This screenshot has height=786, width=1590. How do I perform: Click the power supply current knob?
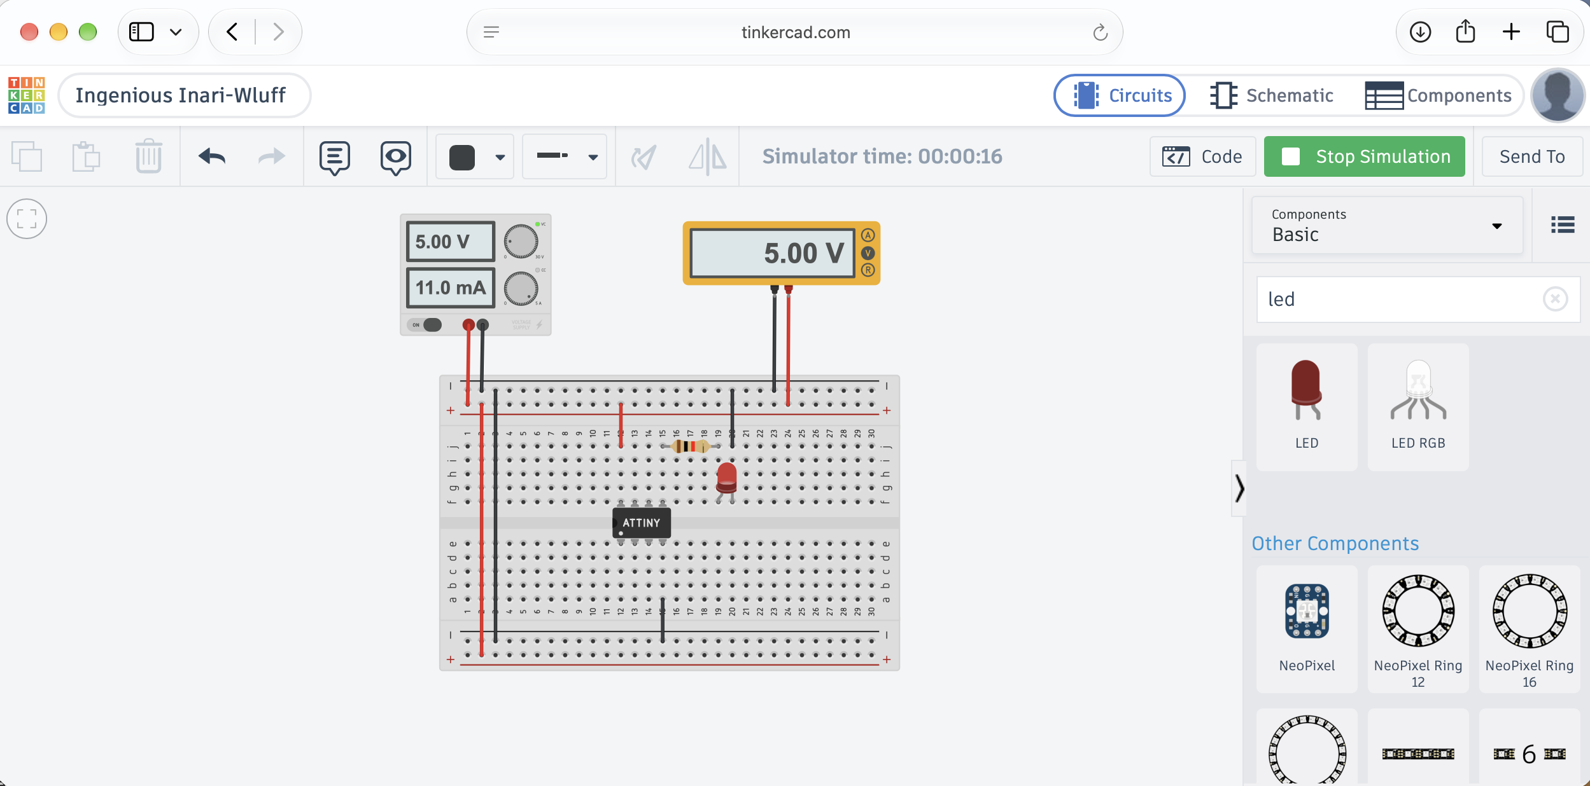(521, 289)
